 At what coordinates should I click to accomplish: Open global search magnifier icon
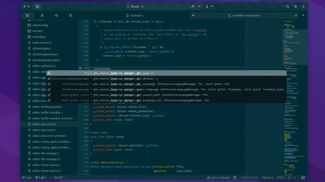(287, 6)
